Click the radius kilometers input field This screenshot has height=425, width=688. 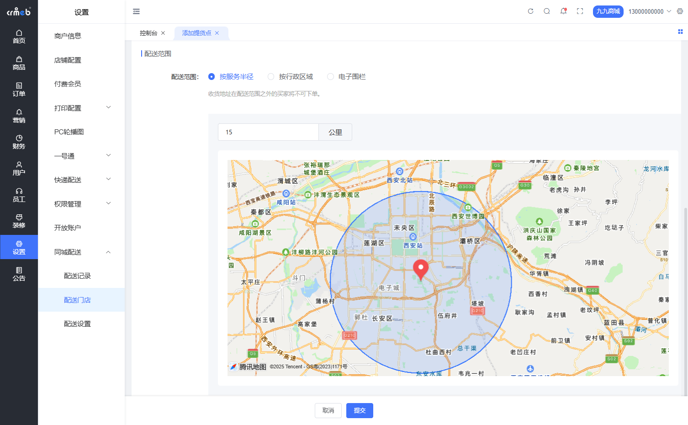click(268, 132)
